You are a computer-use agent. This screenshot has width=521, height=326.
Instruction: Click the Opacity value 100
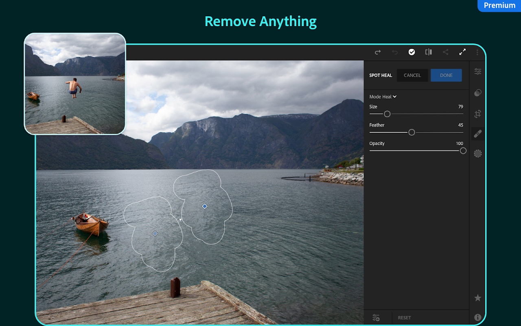point(460,143)
